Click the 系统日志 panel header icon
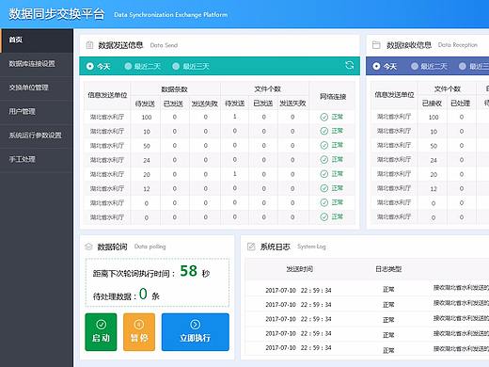This screenshot has width=489, height=367. [251, 247]
